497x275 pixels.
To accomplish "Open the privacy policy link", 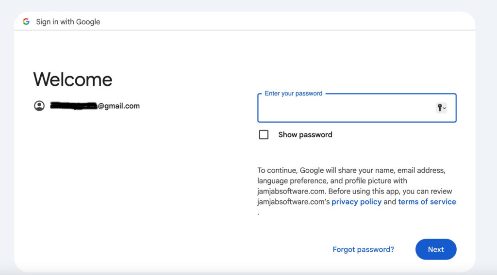I will pos(356,202).
